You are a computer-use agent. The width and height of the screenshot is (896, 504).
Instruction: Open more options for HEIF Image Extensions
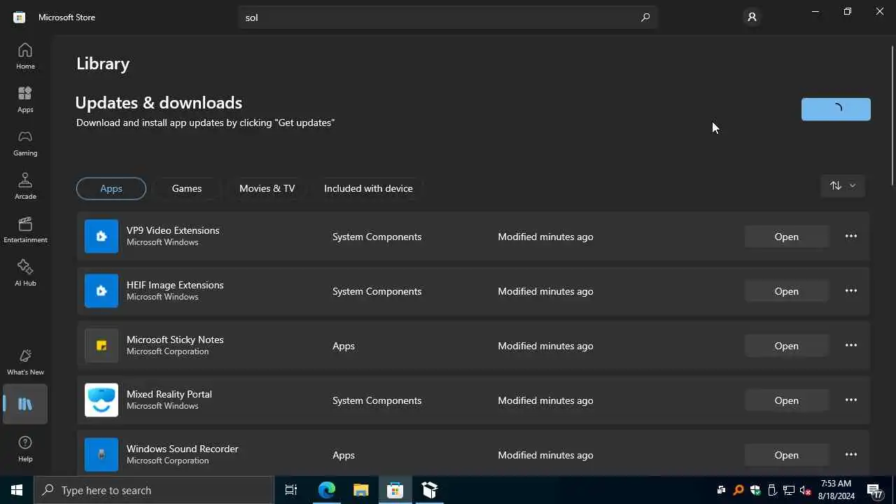pyautogui.click(x=851, y=291)
